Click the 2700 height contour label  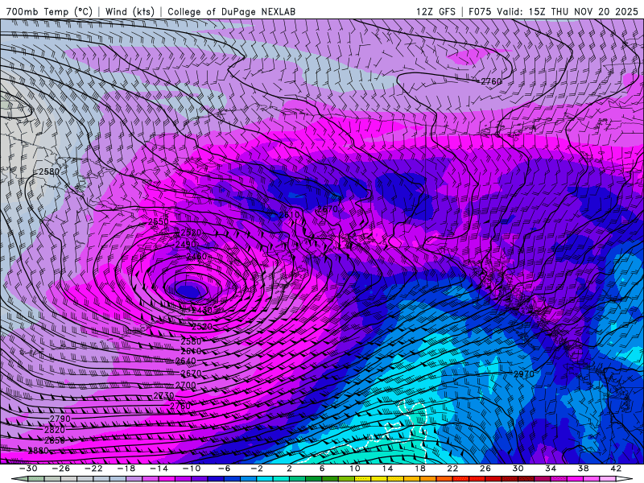tap(186, 386)
